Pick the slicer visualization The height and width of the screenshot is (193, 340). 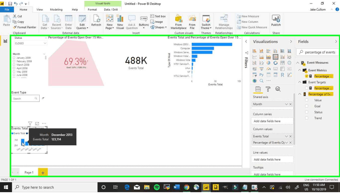click(255, 75)
